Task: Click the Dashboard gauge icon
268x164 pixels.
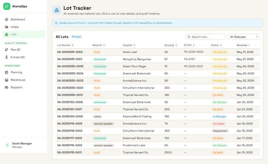Action: pos(7,19)
